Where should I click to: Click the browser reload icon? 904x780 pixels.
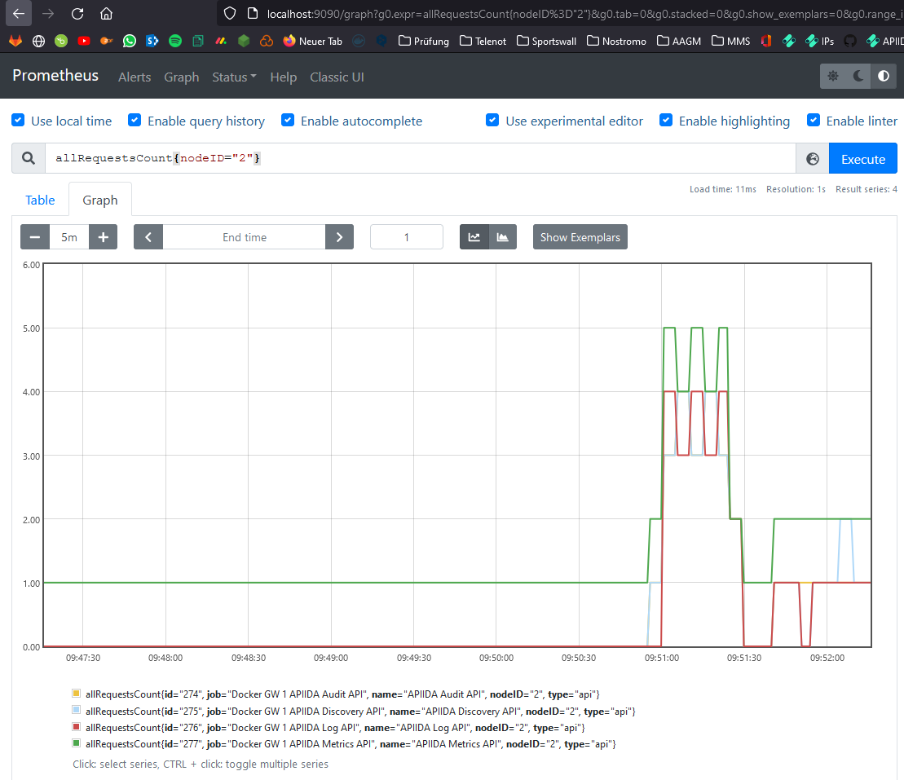pyautogui.click(x=77, y=14)
